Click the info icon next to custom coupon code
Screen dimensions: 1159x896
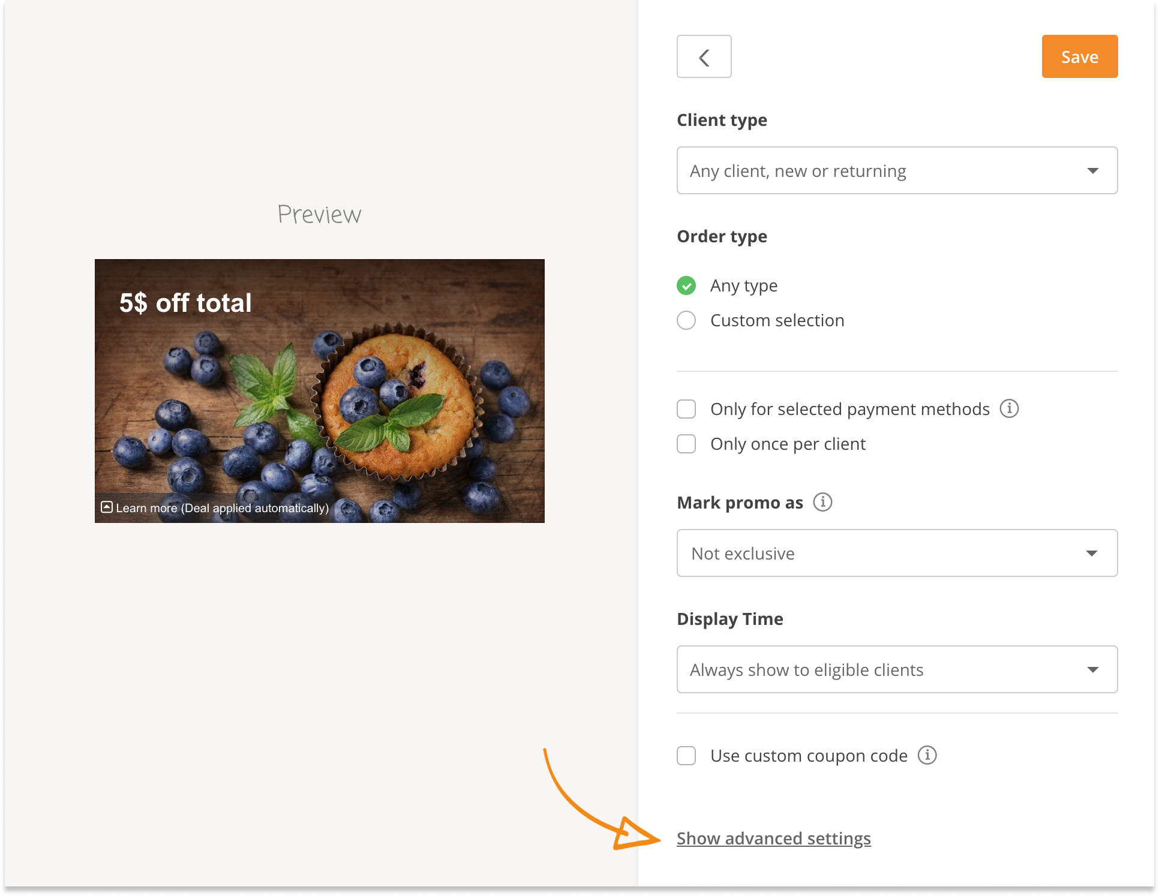click(x=927, y=756)
